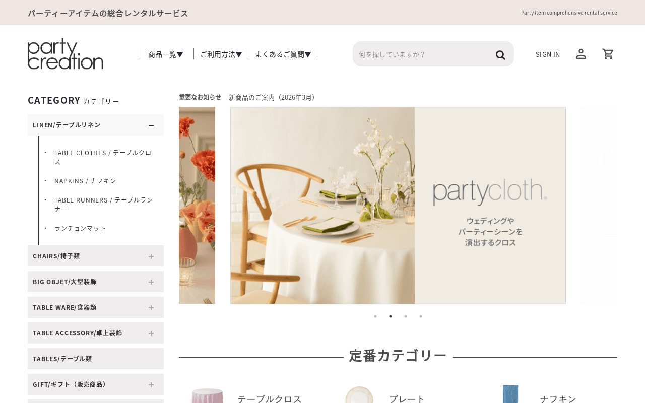Open テーブルクロス popular category
645x403 pixels.
[270, 399]
